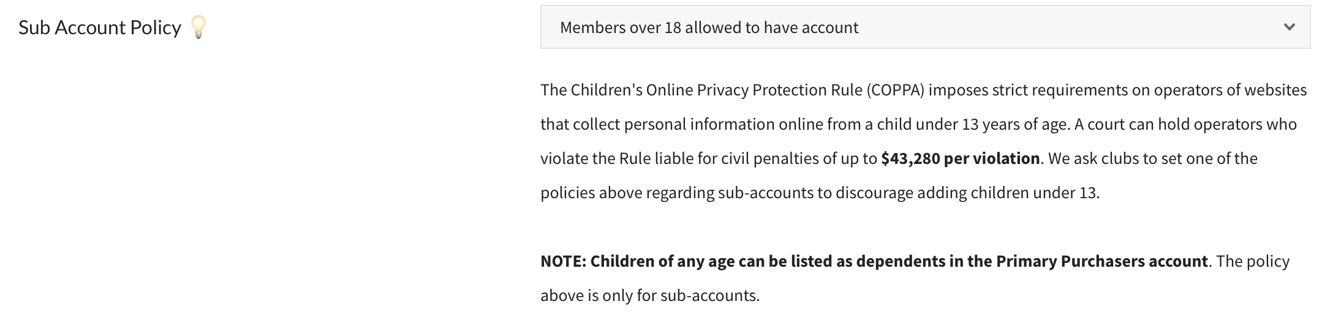The width and height of the screenshot is (1322, 323).
Task: Click the 'Sub Account Policy' label
Action: click(100, 28)
